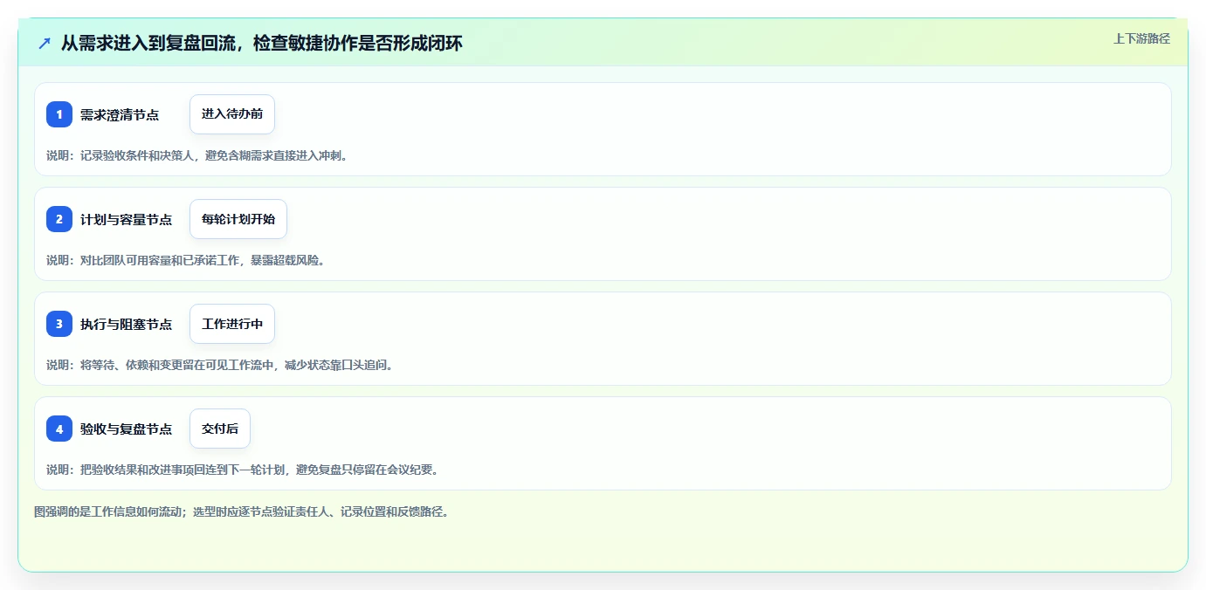Viewport: 1206px width, 590px height.
Task: Select the 验收与复盘节点 heading
Action: (x=126, y=429)
